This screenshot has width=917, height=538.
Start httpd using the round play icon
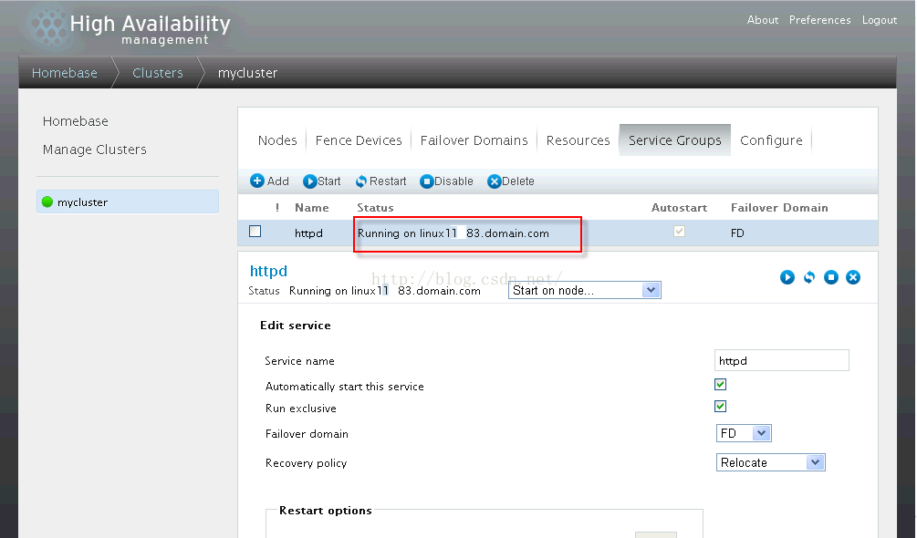point(787,277)
